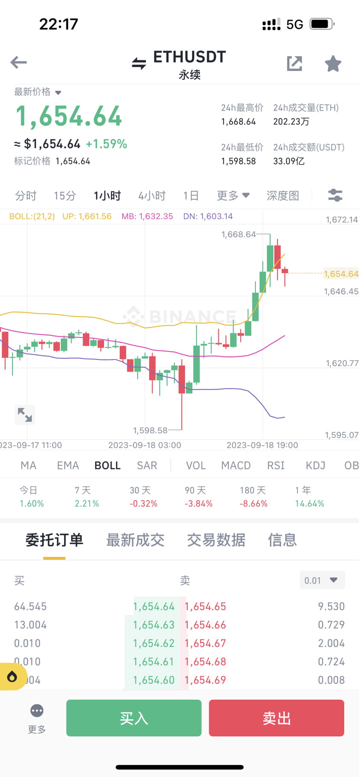The image size is (359, 777).
Task: Tap bid price 1,654.62
Action: pyautogui.click(x=154, y=643)
